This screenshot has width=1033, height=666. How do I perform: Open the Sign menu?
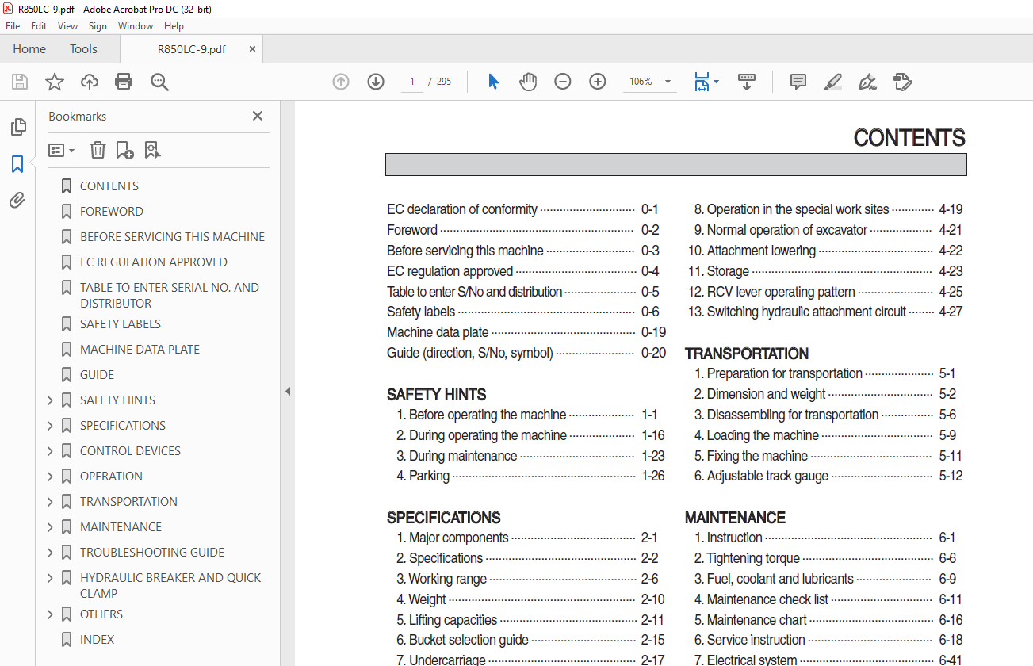tap(98, 26)
